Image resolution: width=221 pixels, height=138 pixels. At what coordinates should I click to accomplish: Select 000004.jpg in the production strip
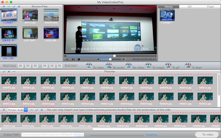tap(161, 119)
